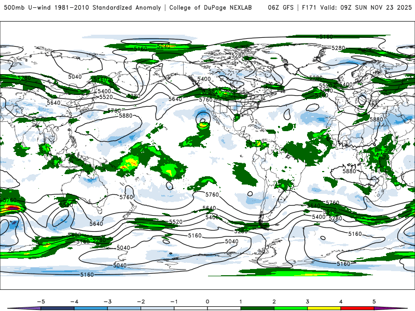Click the 5880 contour label over southern Africa
Viewport: 415px width, 311px height.
349,172
